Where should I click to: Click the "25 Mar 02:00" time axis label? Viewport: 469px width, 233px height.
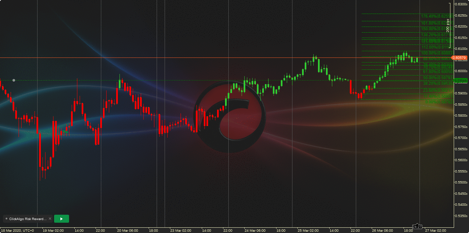[x=308, y=230]
